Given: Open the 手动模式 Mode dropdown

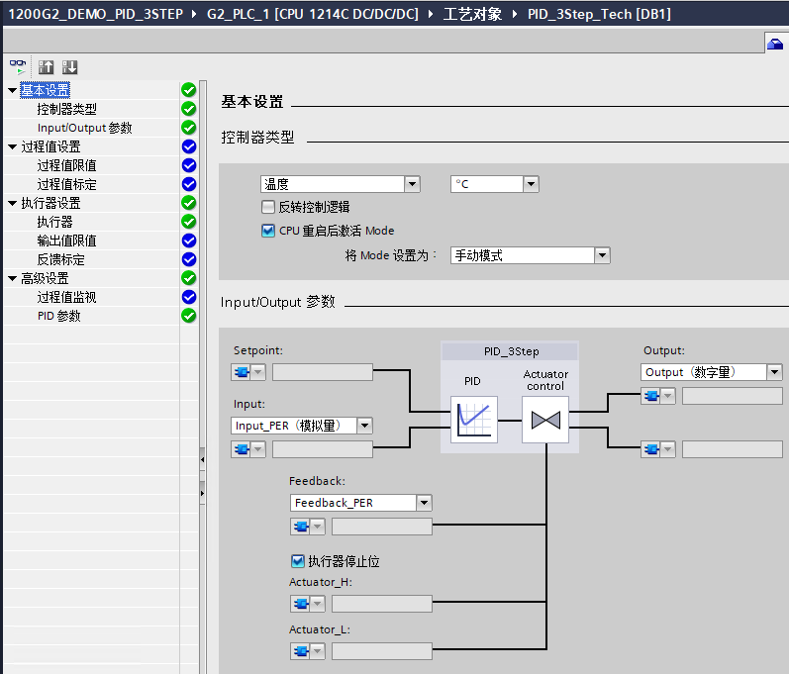Looking at the screenshot, I should click(x=602, y=255).
